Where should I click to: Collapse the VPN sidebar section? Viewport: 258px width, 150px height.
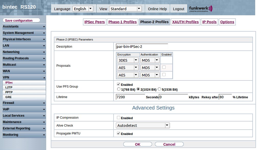(x=44, y=77)
